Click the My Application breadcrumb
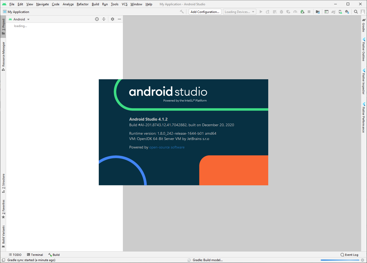Image resolution: width=367 pixels, height=263 pixels. (16, 12)
